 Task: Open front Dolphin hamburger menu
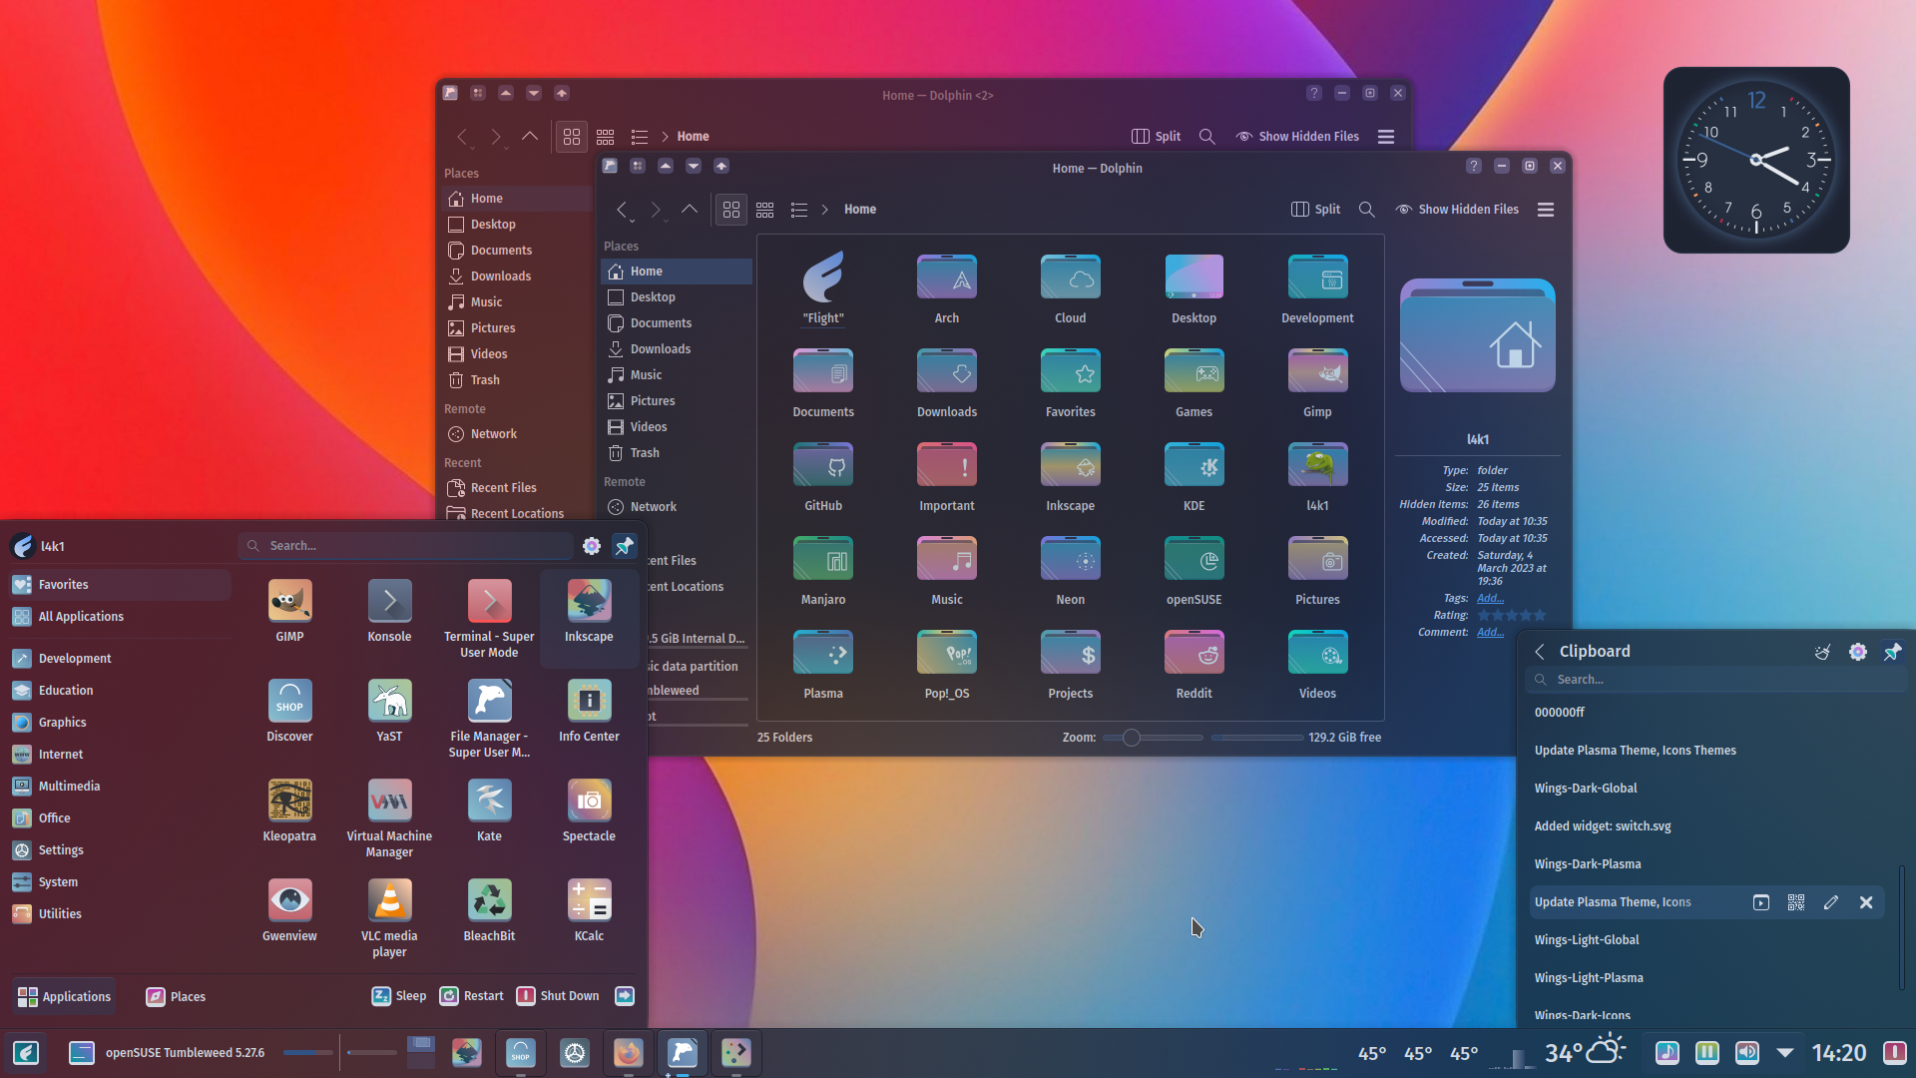point(1546,210)
